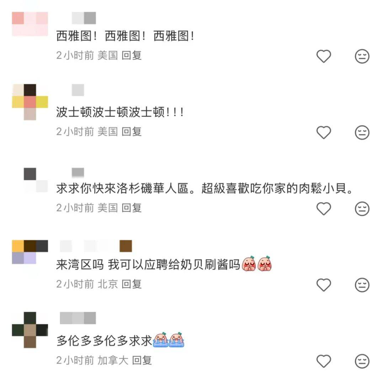Reply to the 湾区 comment from 北京

132,284
